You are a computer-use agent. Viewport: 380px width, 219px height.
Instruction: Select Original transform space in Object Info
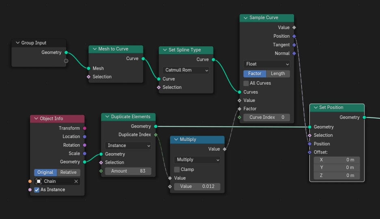(x=45, y=172)
